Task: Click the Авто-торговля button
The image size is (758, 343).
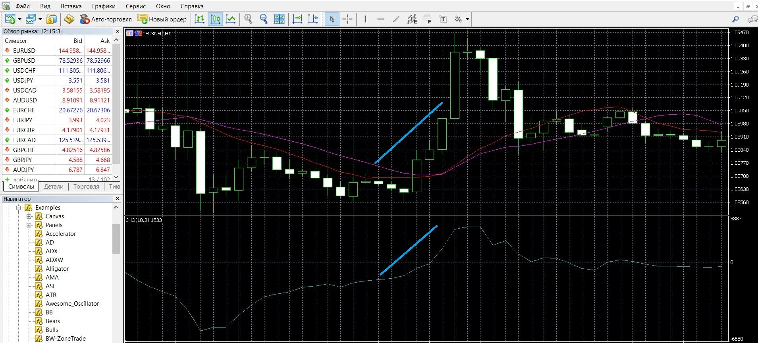Action: coord(106,19)
